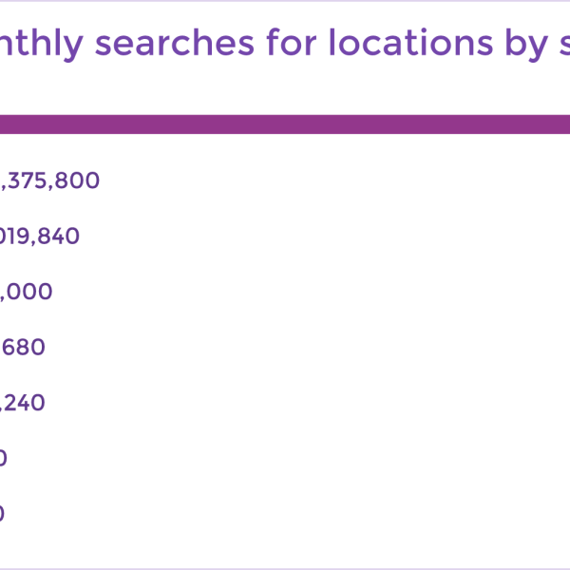Click the "800" digits in the top value
The image size is (570, 570).
[78, 180]
